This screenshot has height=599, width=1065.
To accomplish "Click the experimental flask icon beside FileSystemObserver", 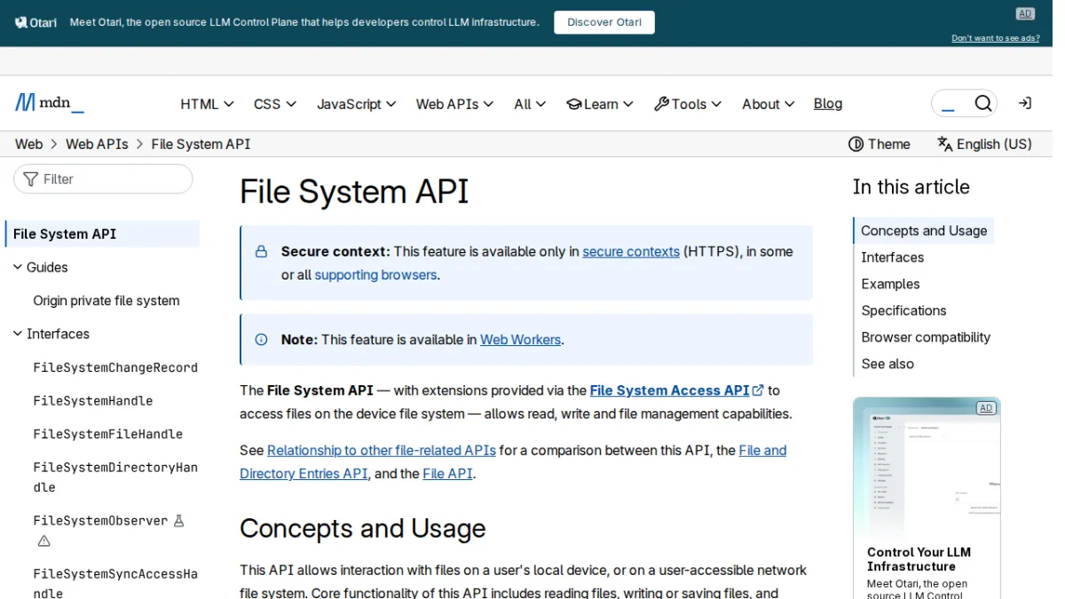I will tap(178, 521).
